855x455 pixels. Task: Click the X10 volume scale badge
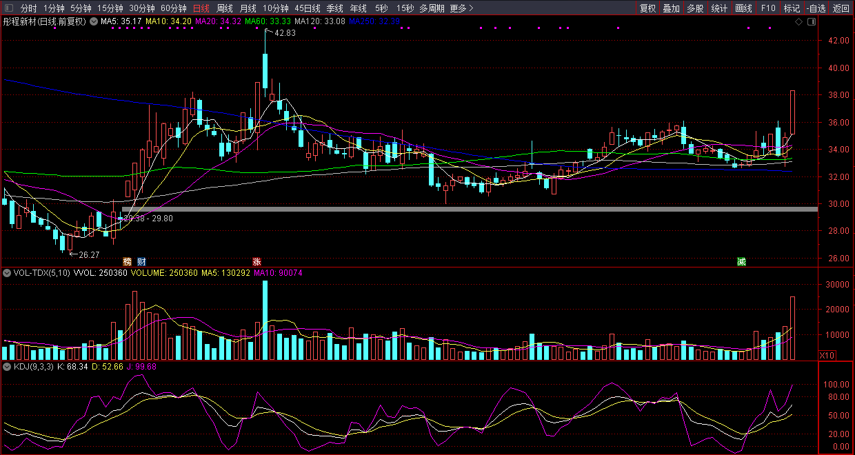coord(827,355)
